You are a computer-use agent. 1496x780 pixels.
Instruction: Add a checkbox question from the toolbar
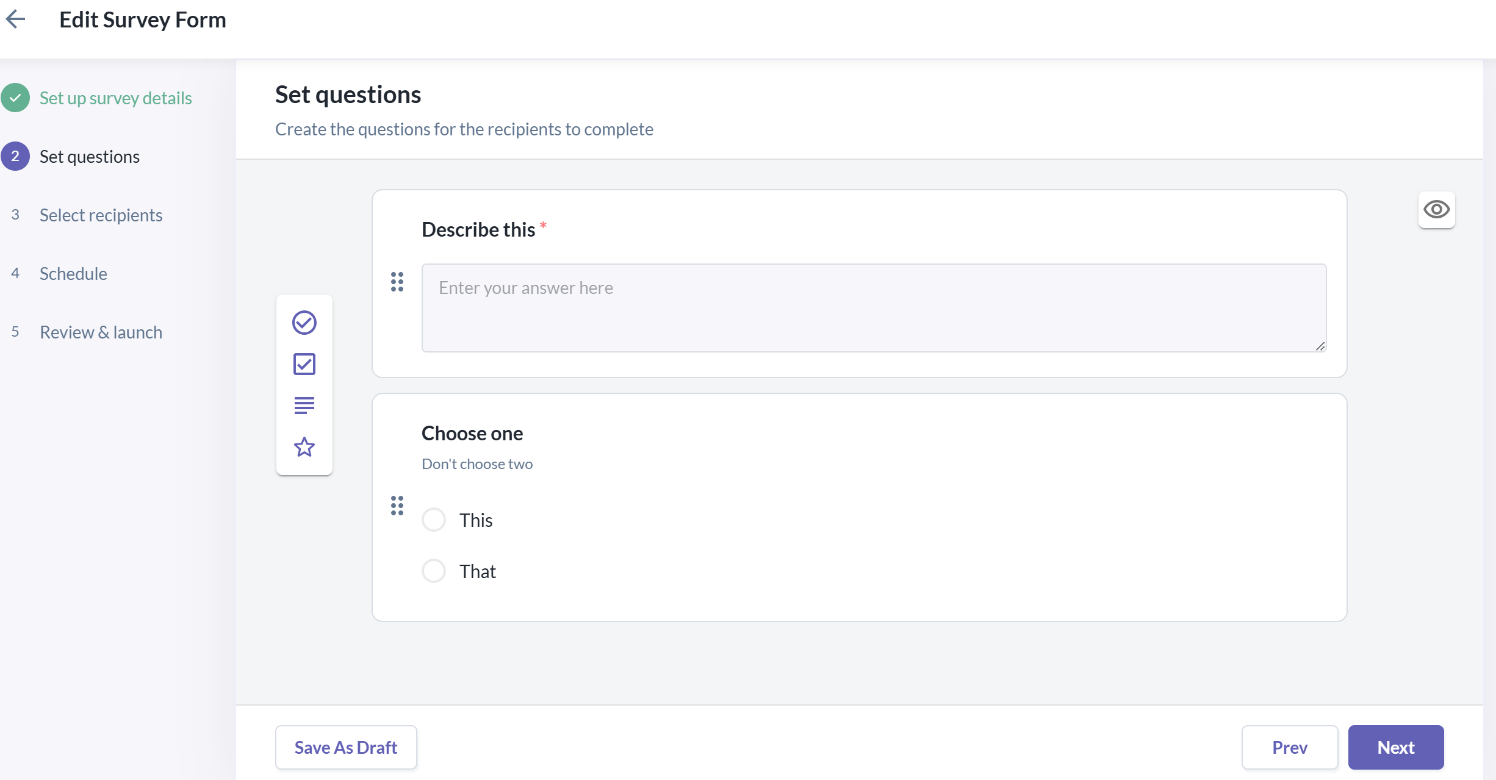click(304, 364)
